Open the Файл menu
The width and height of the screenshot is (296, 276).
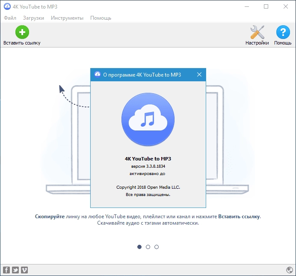(x=10, y=18)
